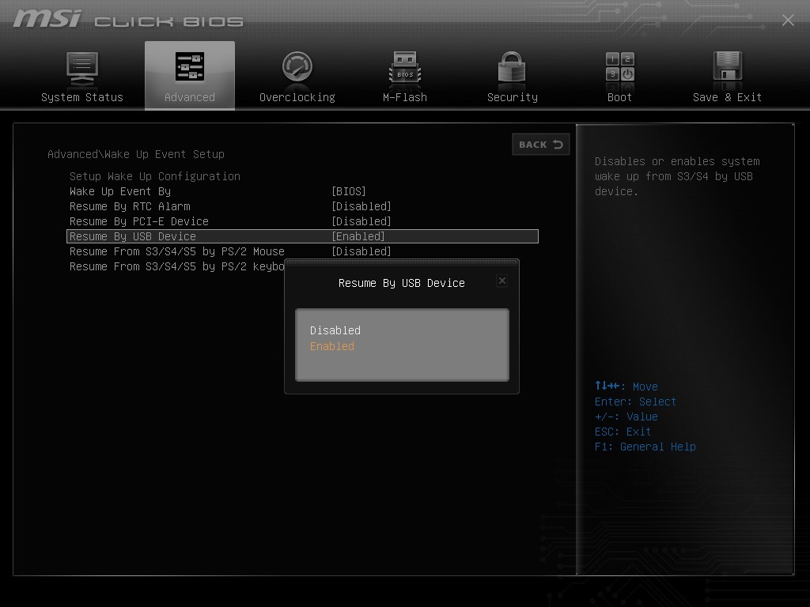This screenshot has height=607, width=810.
Task: Click the Advanced\Wake Up Event Setup breadcrumb
Action: [x=136, y=154]
